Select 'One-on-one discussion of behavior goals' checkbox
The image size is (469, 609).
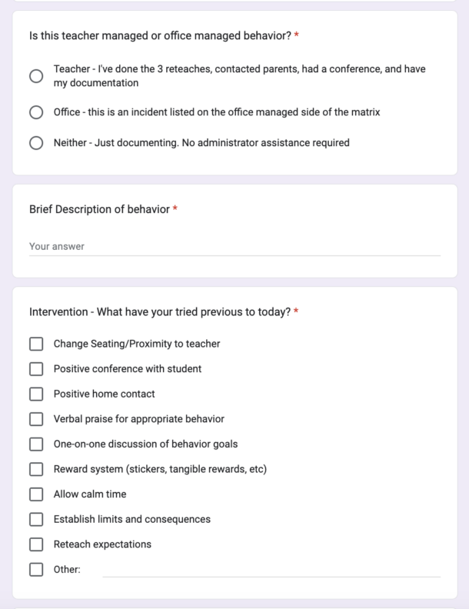tap(36, 444)
